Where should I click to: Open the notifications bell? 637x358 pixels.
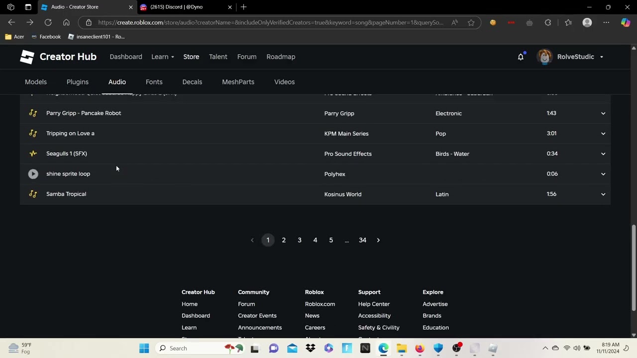tap(521, 57)
